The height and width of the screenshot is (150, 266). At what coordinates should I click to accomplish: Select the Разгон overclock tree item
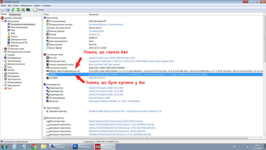(14, 36)
